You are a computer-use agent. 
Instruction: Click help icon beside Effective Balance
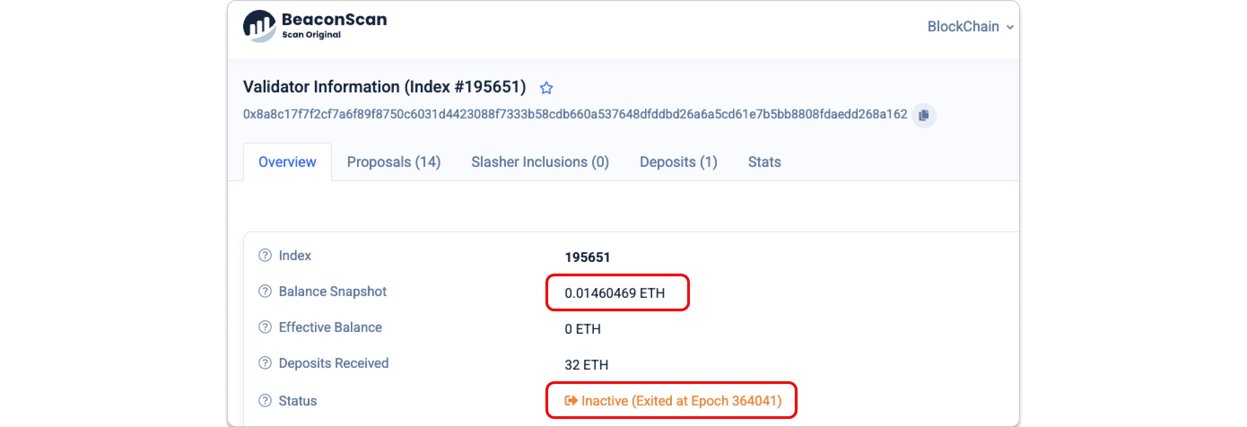point(265,327)
